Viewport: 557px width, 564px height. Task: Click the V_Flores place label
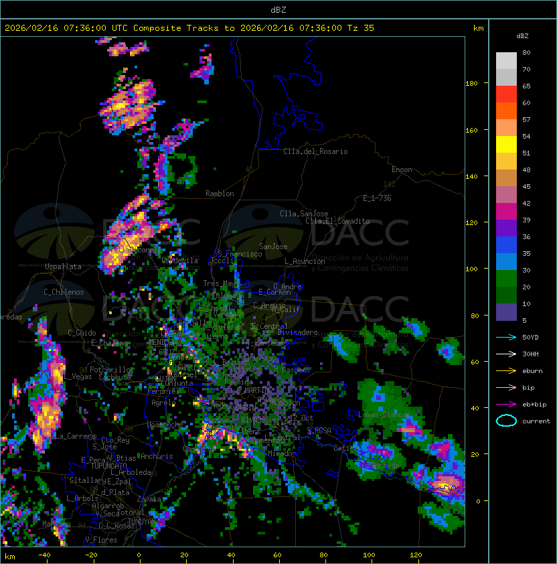[101, 540]
